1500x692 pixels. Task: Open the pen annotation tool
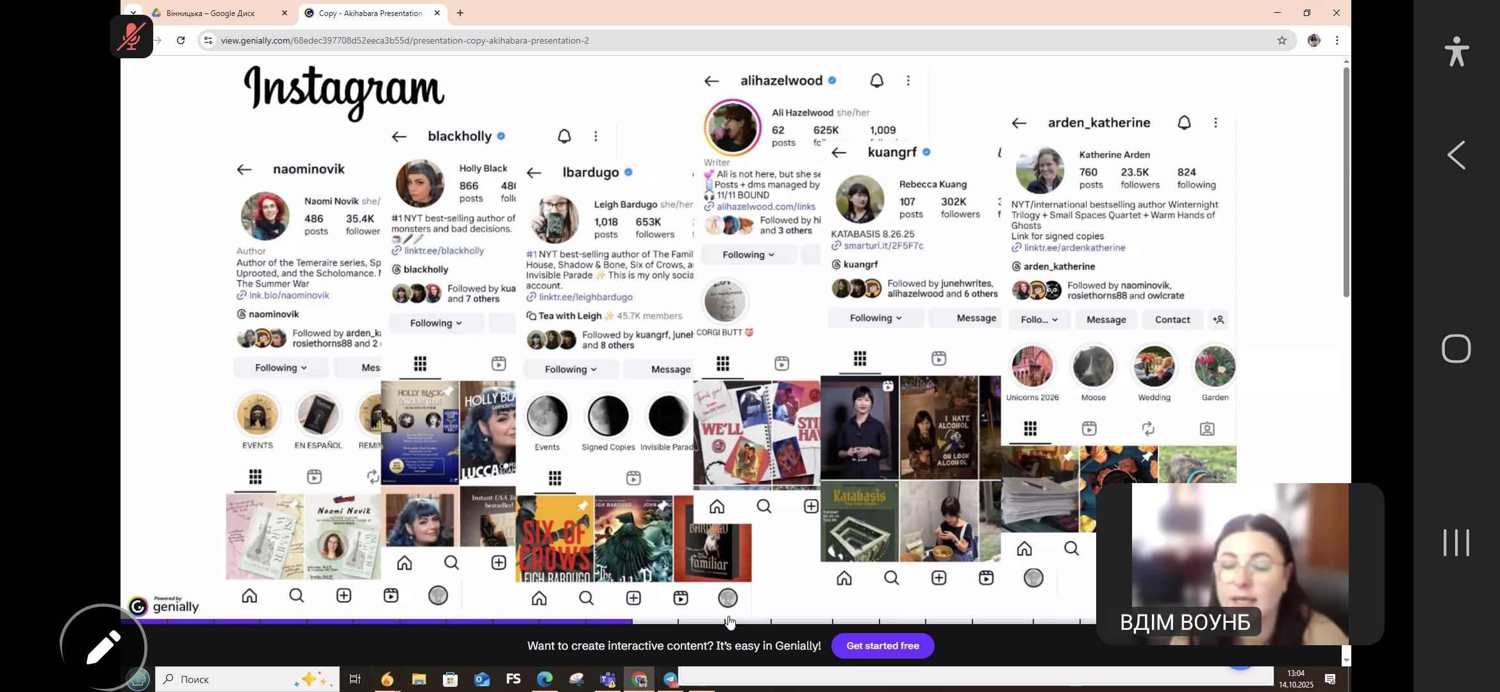coord(103,647)
